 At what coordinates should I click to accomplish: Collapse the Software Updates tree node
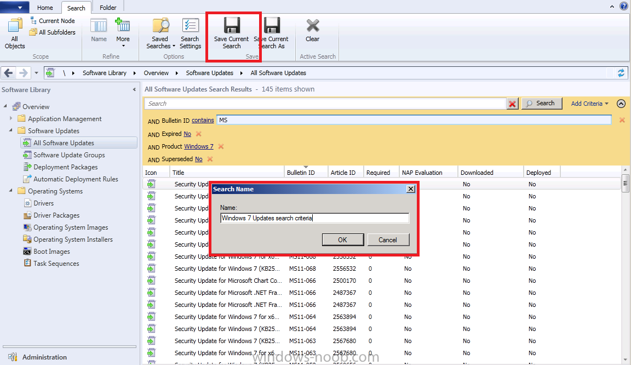click(x=11, y=130)
